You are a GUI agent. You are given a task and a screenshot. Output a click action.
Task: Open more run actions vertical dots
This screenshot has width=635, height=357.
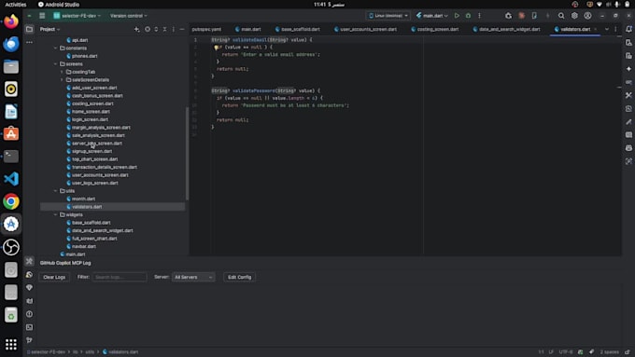coord(479,16)
